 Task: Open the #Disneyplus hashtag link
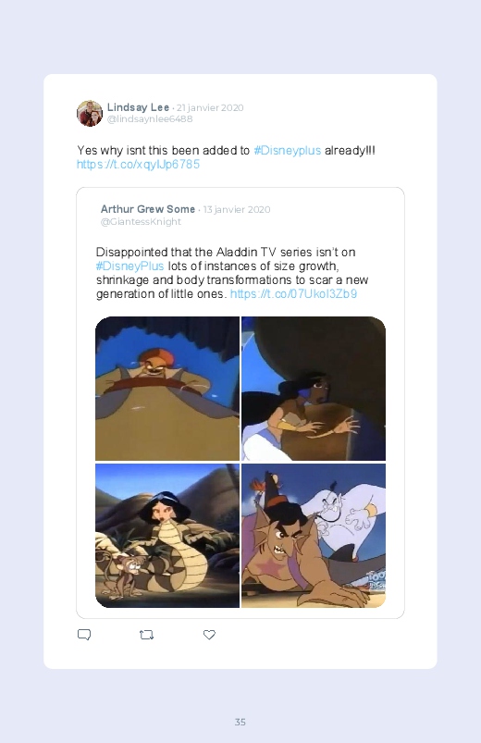tap(287, 151)
